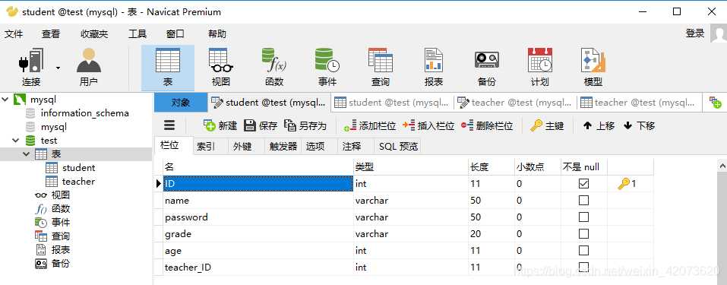Click the 另存为 (Save As) button
This screenshot has width=727, height=285.
[305, 125]
